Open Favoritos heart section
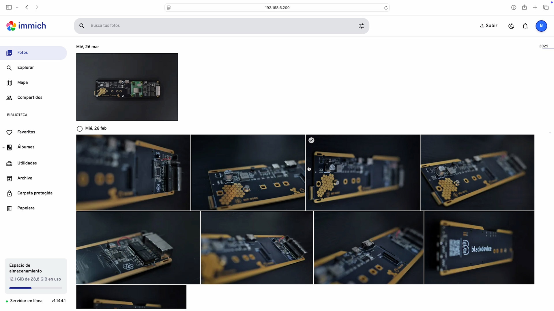554x311 pixels. point(26,132)
